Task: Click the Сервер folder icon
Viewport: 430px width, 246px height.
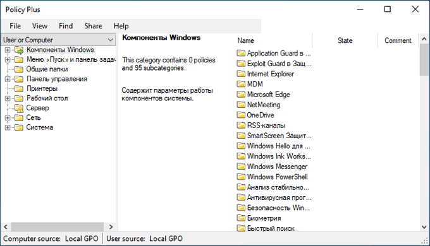Action: (x=19, y=108)
